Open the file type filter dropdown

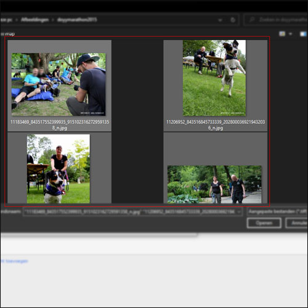click(x=278, y=211)
